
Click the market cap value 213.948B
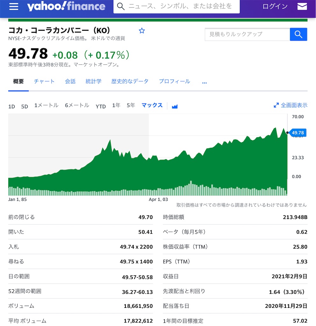click(295, 217)
